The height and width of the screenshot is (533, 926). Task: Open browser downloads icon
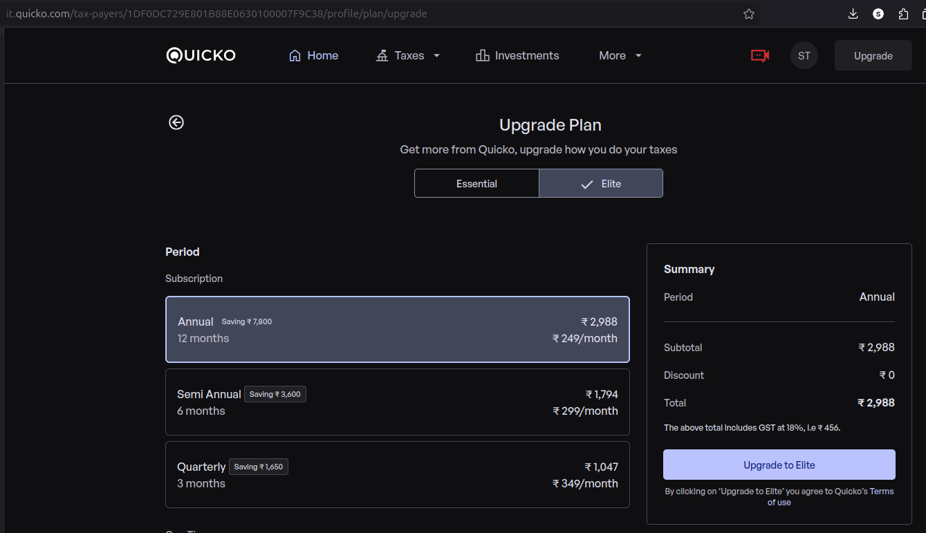(853, 14)
